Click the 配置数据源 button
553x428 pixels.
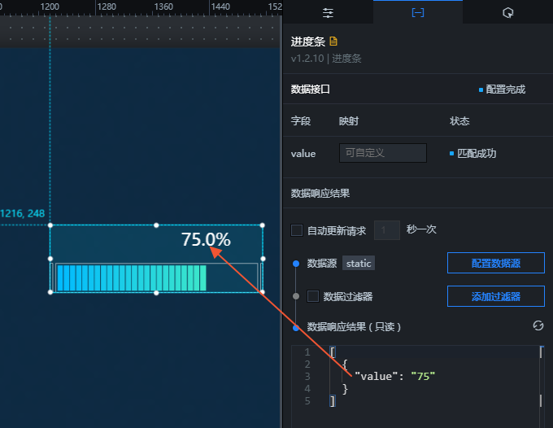(496, 263)
